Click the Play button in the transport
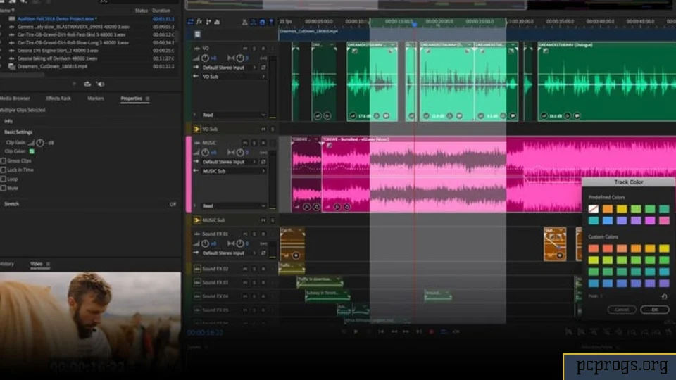This screenshot has width=676, height=380. (x=356, y=331)
